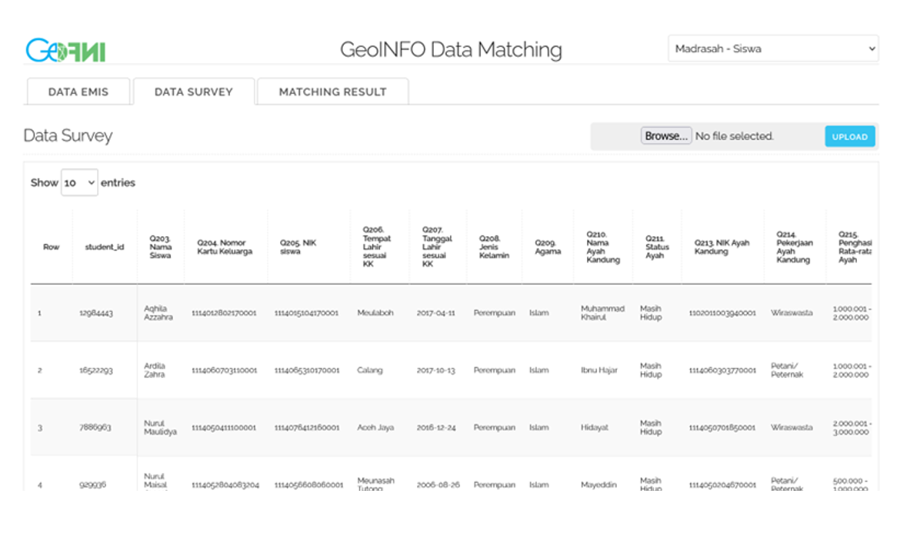Image resolution: width=897 pixels, height=537 pixels.
Task: Sort by Q207 Tanggal Lahir header
Action: (x=438, y=247)
